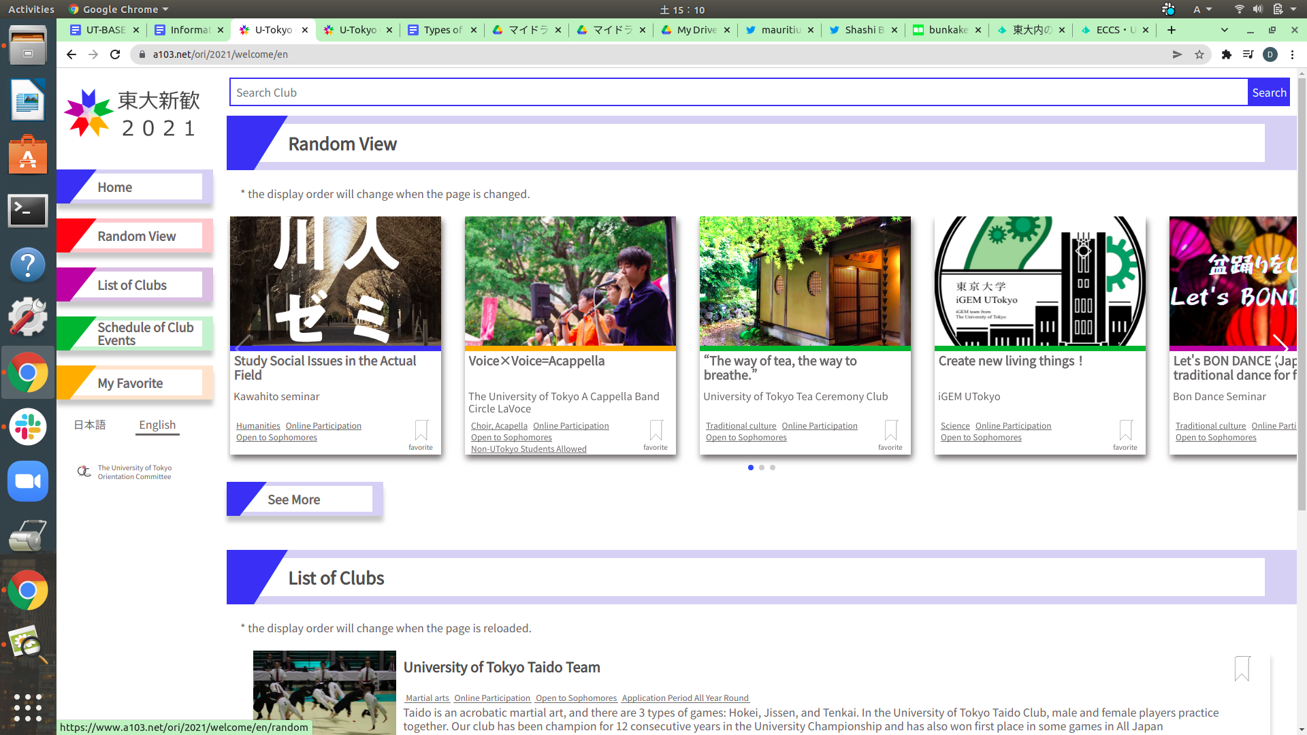1307x735 pixels.
Task: Open the media control icon in Chrome's toolbar
Action: click(x=1248, y=54)
